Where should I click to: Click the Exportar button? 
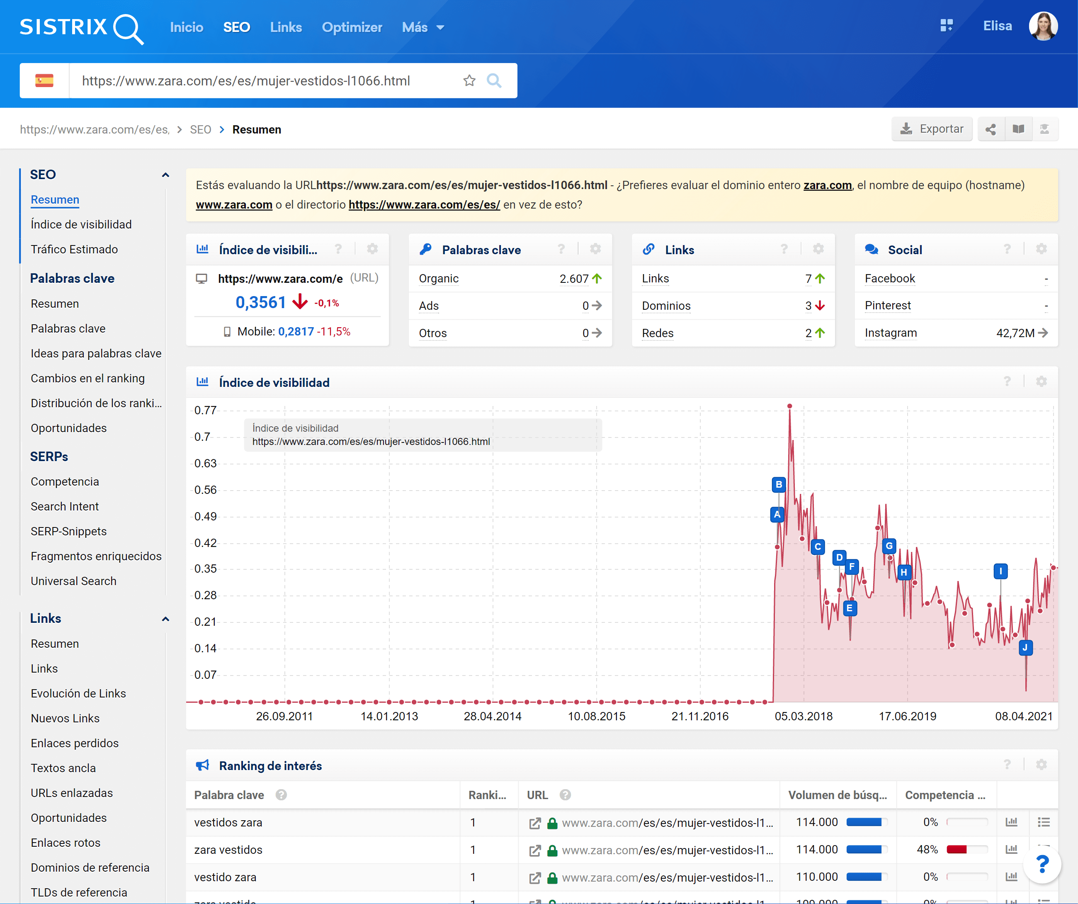pos(932,129)
